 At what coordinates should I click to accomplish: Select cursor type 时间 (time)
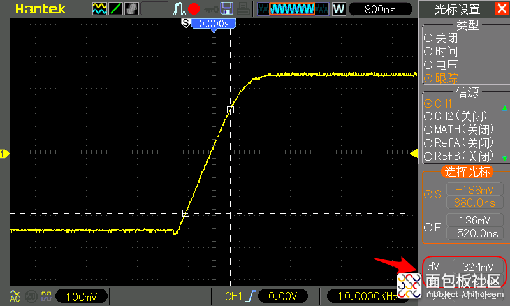(441, 52)
